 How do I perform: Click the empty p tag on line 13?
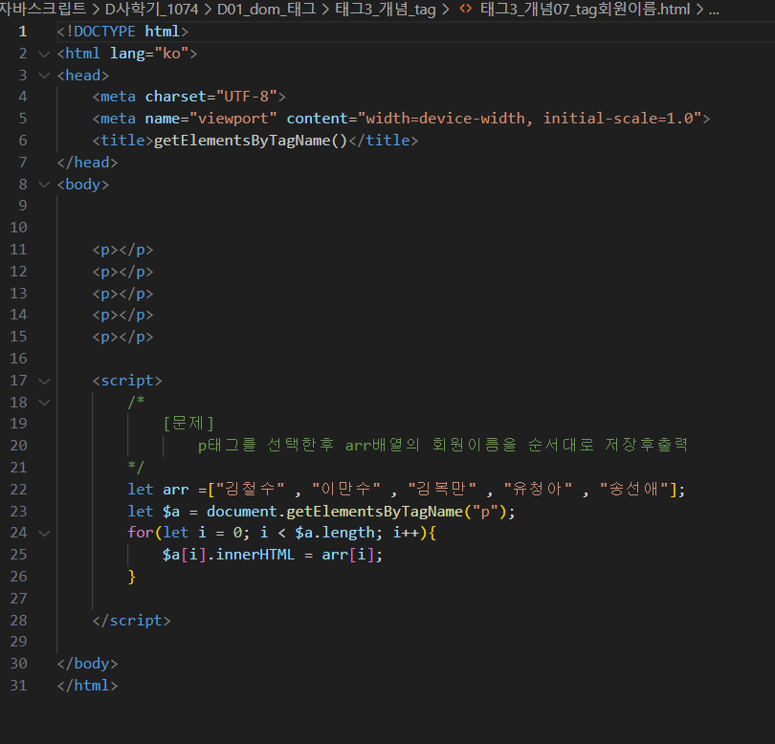point(122,294)
